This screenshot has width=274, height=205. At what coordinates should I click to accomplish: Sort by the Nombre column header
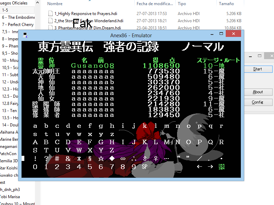55,4
